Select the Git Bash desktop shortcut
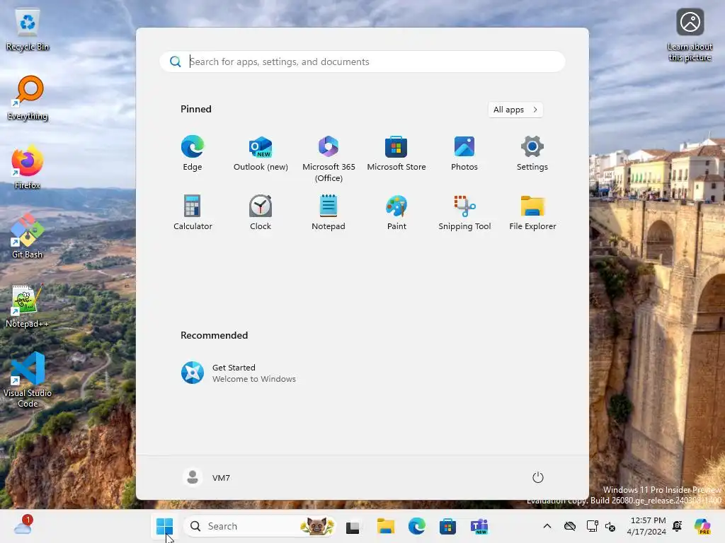 [x=28, y=236]
